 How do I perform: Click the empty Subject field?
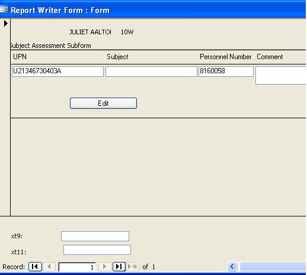pos(151,72)
